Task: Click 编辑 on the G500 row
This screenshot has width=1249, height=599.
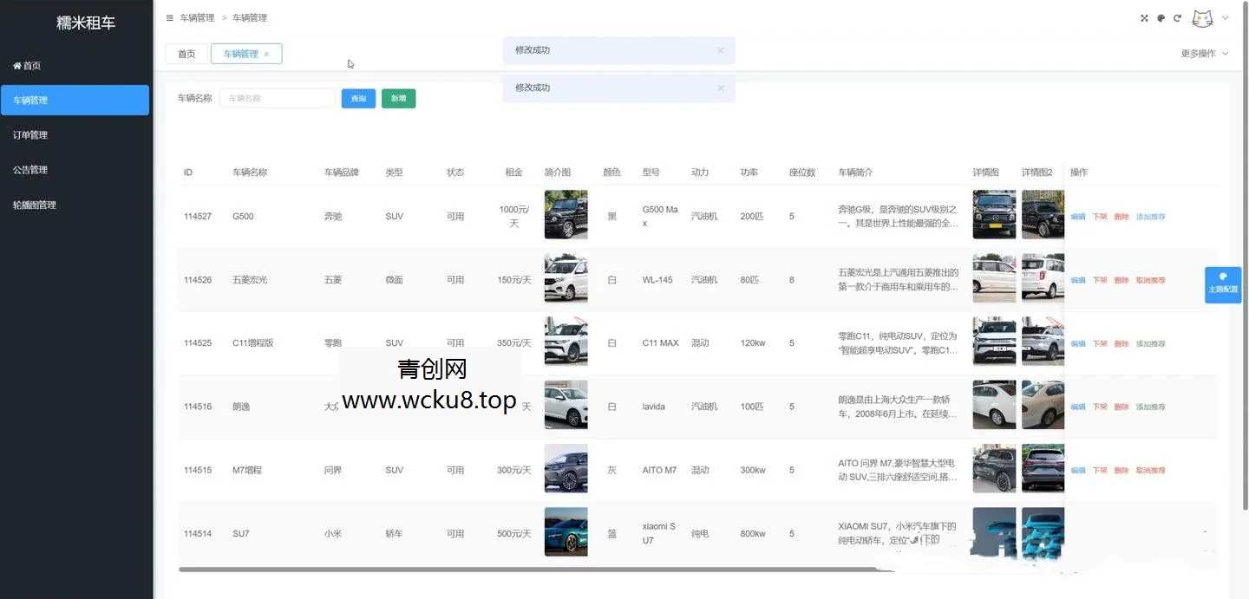Action: click(x=1079, y=216)
